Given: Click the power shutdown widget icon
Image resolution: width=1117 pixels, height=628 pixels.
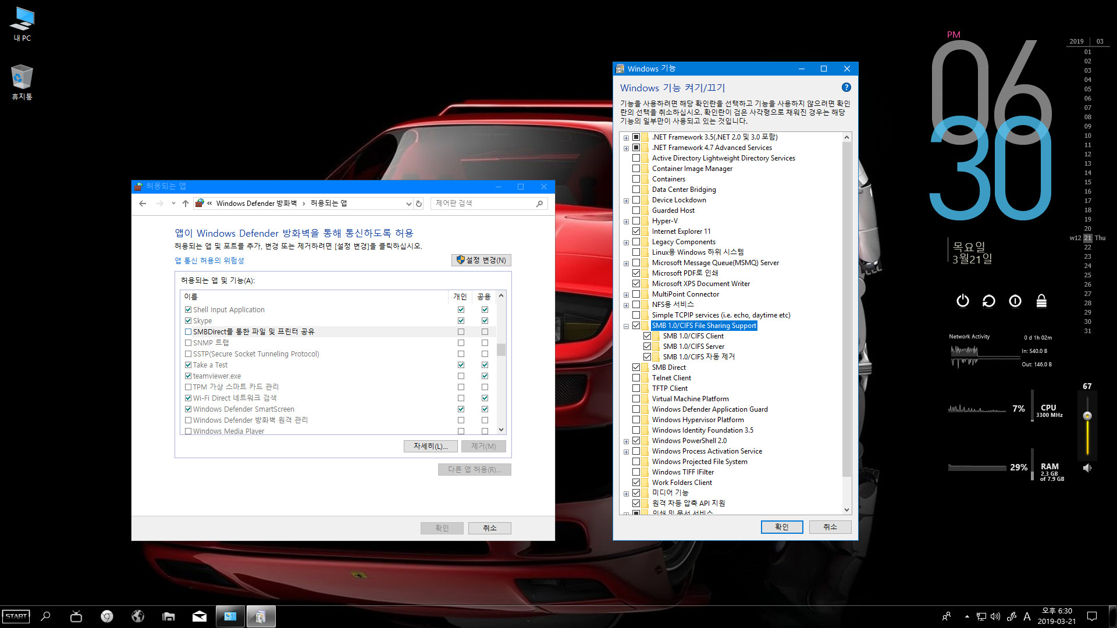Looking at the screenshot, I should (963, 301).
